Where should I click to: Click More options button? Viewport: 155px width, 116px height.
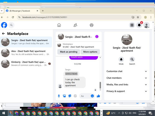(90, 52)
